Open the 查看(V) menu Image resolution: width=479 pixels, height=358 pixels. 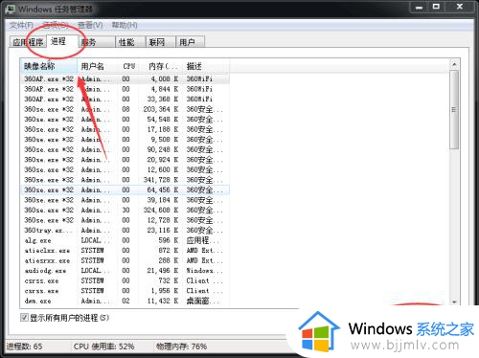point(90,25)
